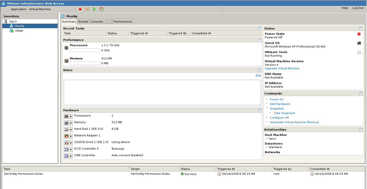This screenshot has width=367, height=189.
Task: Click the Configure VM link
Action: click(x=279, y=118)
